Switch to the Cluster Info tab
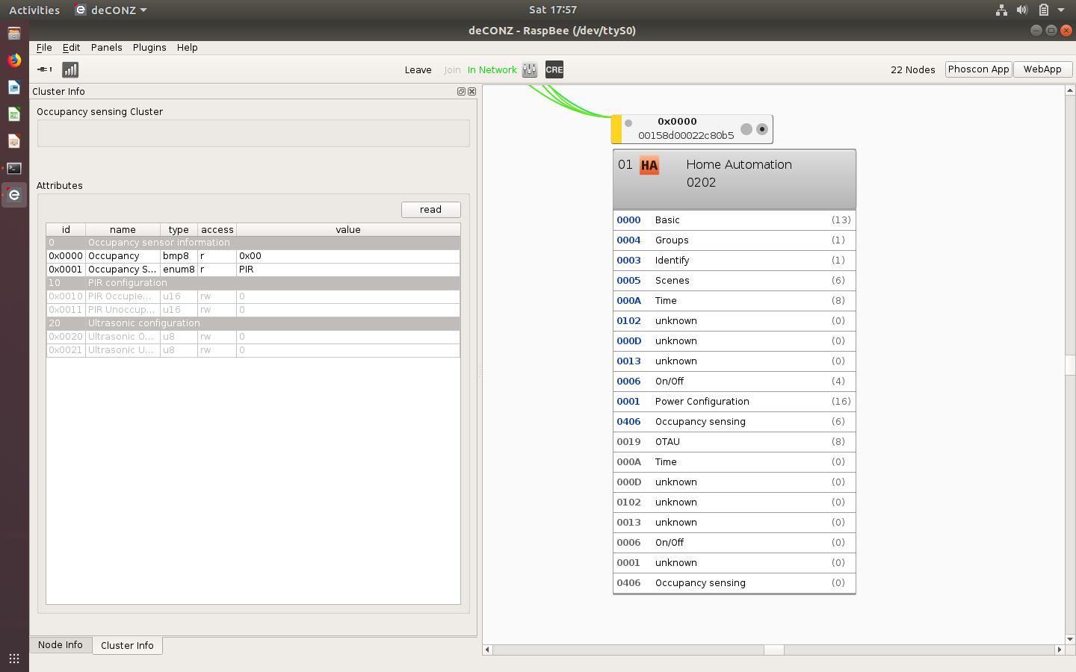This screenshot has width=1076, height=672. 127,645
